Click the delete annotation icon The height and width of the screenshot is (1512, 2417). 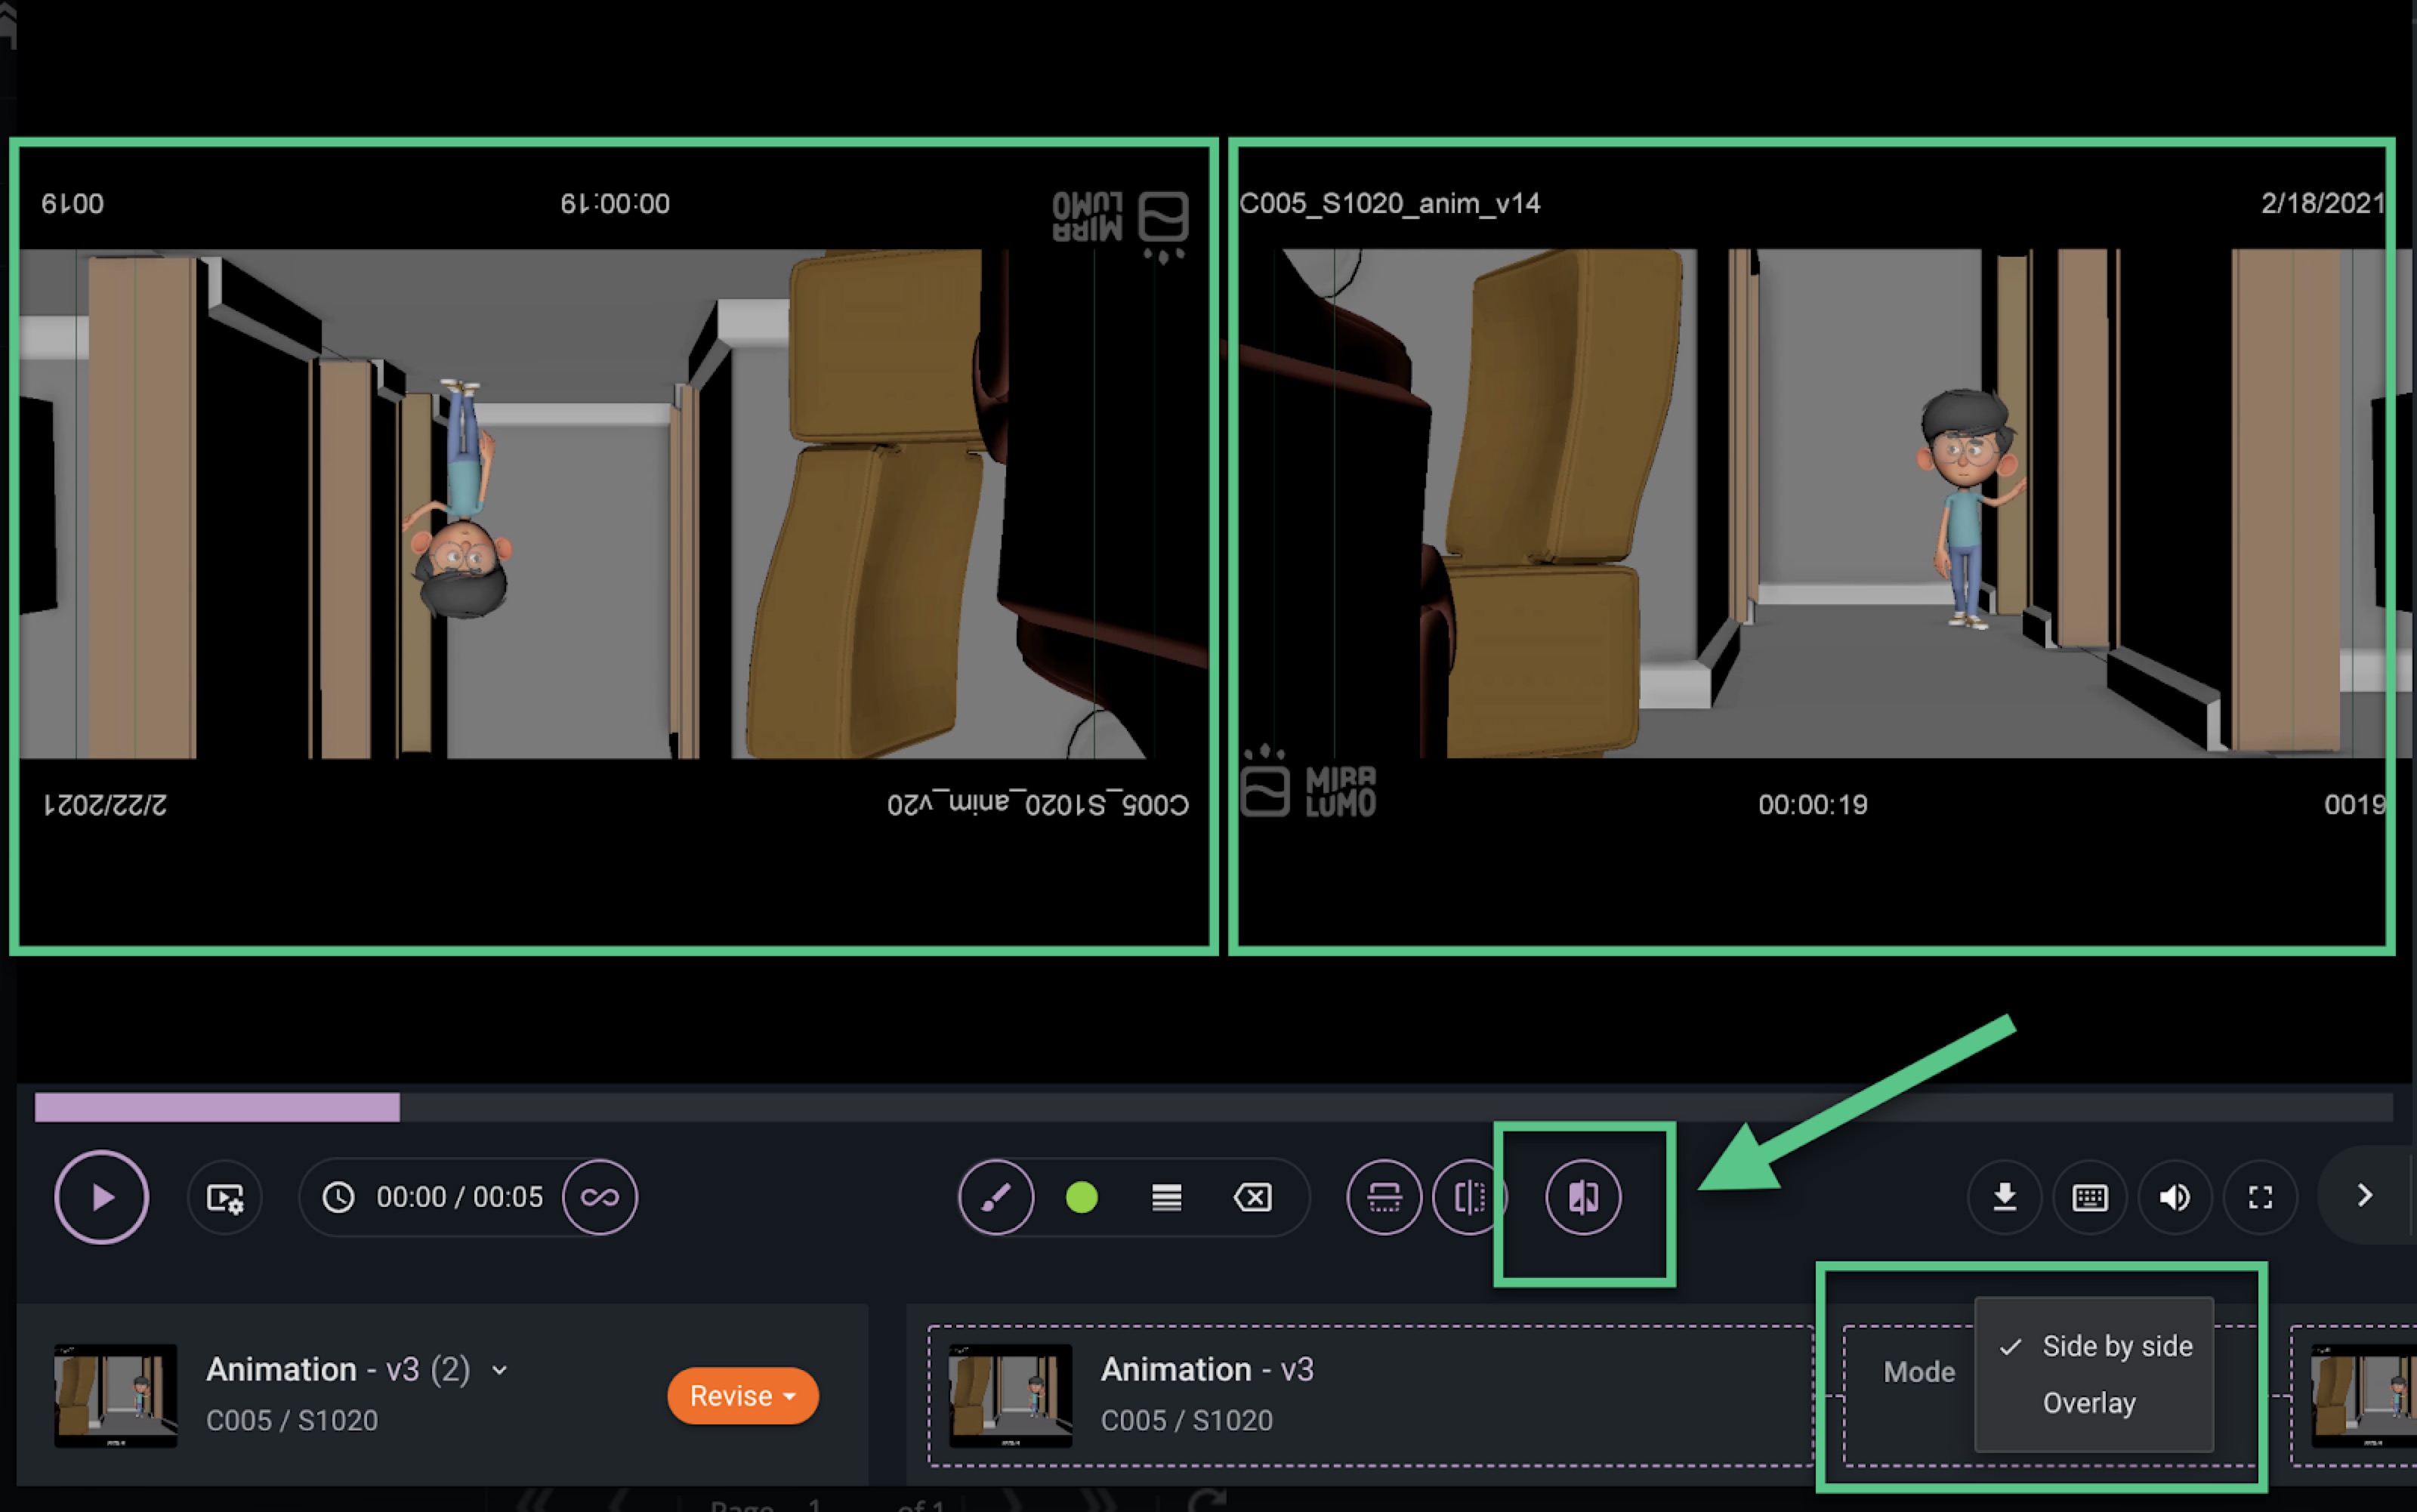tap(1252, 1197)
